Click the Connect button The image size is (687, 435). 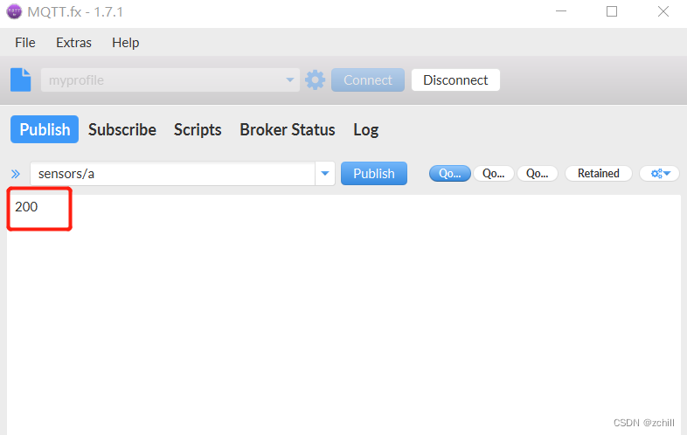pos(368,79)
